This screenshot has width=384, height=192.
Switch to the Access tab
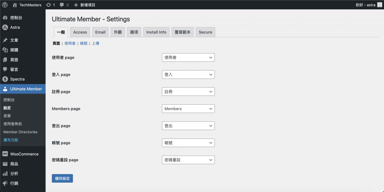coord(80,32)
